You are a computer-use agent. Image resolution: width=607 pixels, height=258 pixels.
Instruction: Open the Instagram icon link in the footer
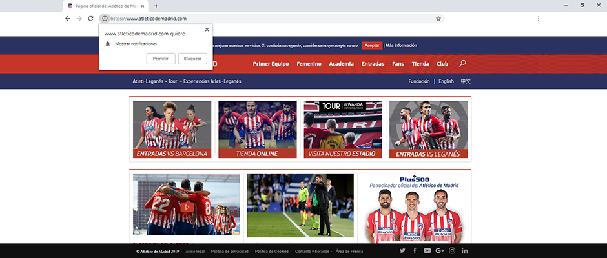(452, 250)
